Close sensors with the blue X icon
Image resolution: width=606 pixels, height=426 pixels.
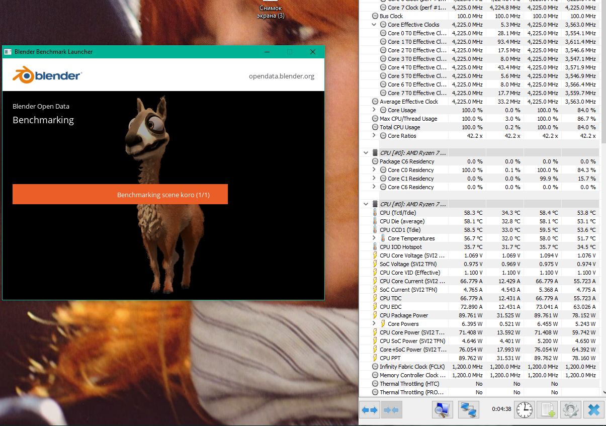click(594, 410)
